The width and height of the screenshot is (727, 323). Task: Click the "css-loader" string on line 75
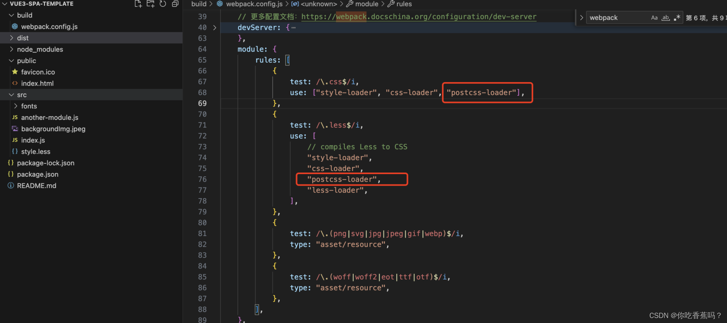coord(333,168)
